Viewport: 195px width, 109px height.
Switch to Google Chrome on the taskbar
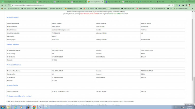click(34, 107)
